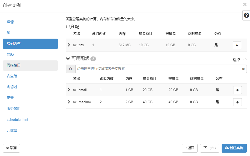This screenshot has width=250, height=156.
Task: Close the 创建实例 dialog
Action: click(245, 4)
